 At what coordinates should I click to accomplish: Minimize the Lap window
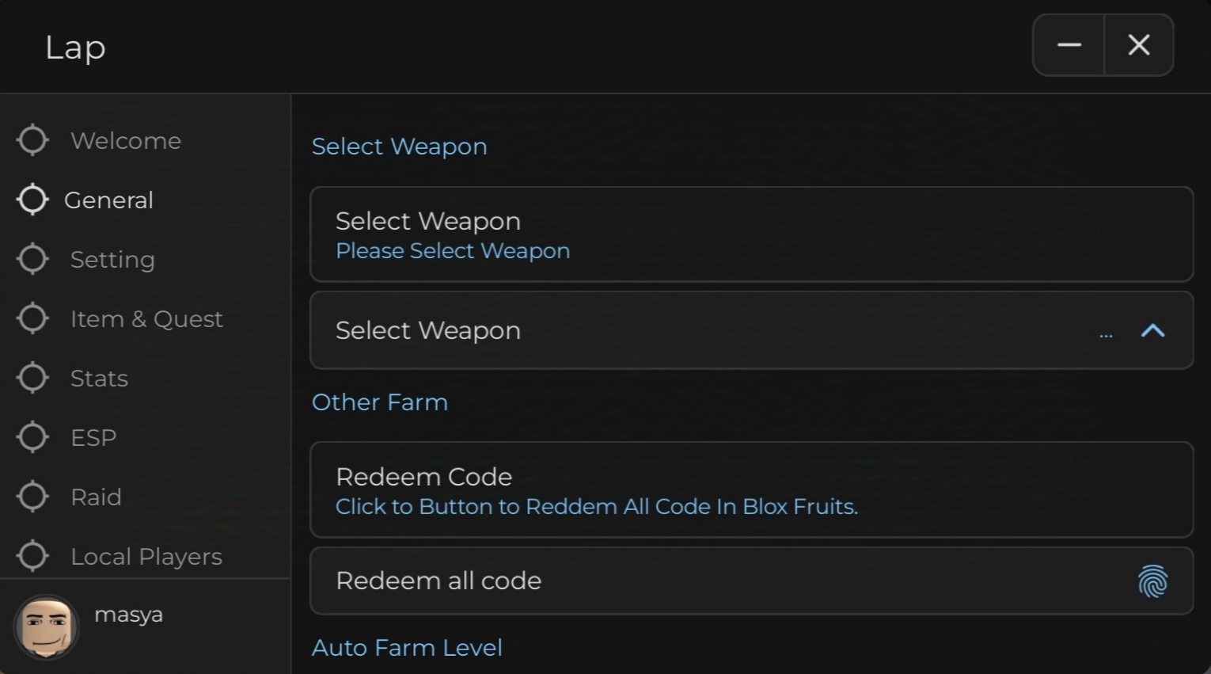(1069, 45)
